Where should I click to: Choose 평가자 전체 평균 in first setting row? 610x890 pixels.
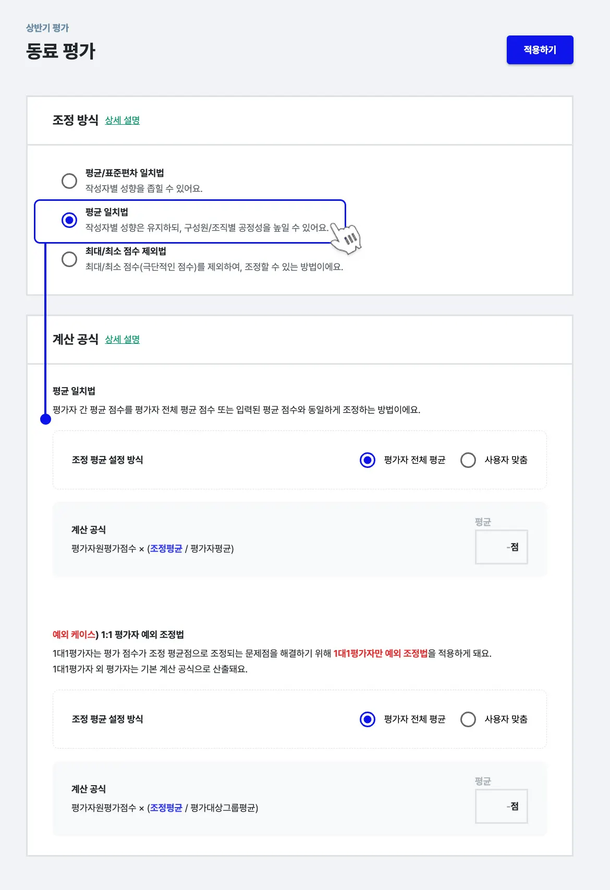point(368,460)
